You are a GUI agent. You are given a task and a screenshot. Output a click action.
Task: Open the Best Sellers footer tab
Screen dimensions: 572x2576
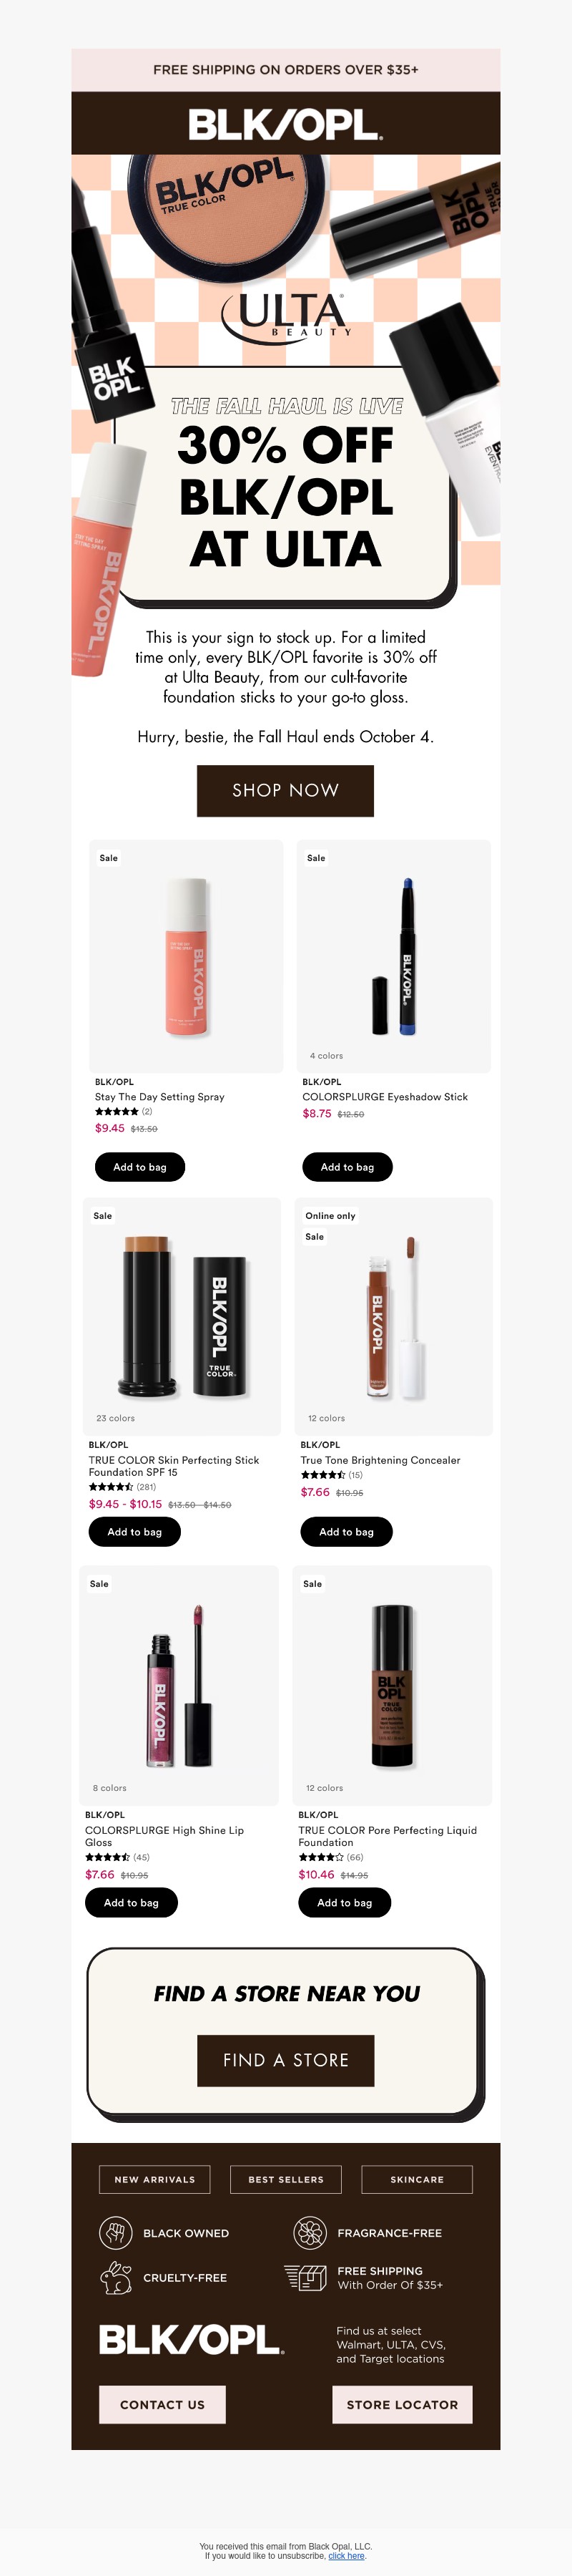pos(285,2179)
